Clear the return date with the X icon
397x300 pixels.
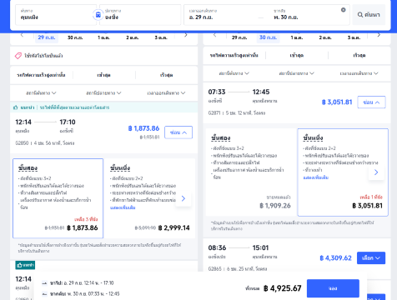(x=343, y=10)
